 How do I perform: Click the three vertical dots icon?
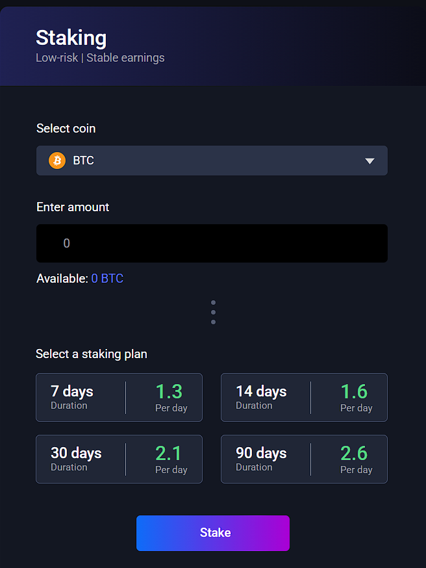coord(213,312)
